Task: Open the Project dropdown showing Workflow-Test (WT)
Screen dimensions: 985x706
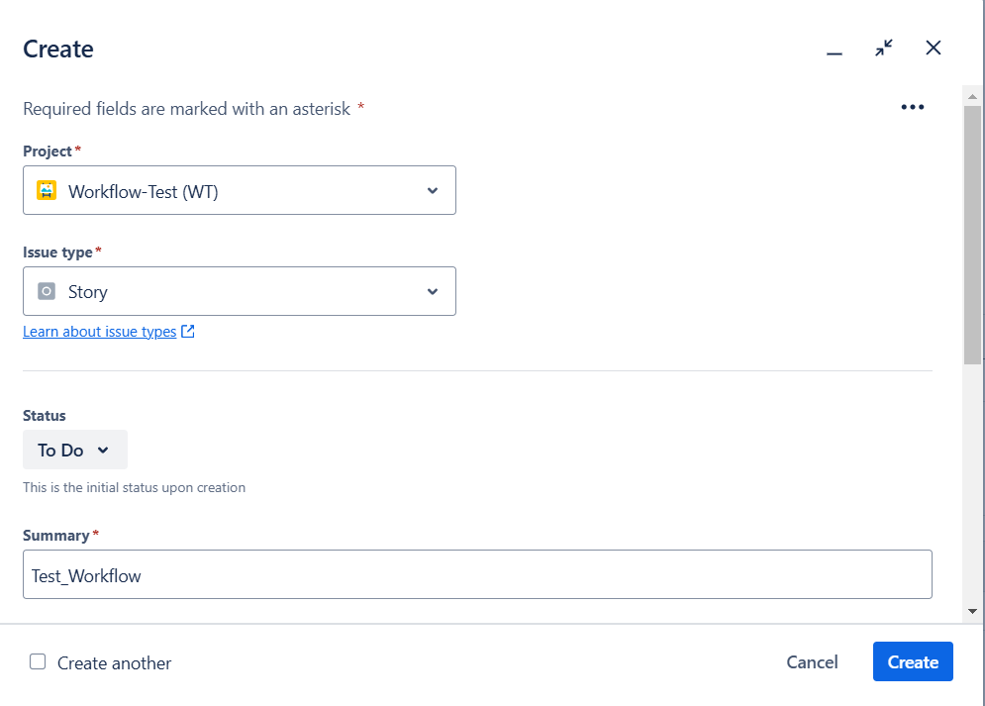Action: click(x=240, y=191)
